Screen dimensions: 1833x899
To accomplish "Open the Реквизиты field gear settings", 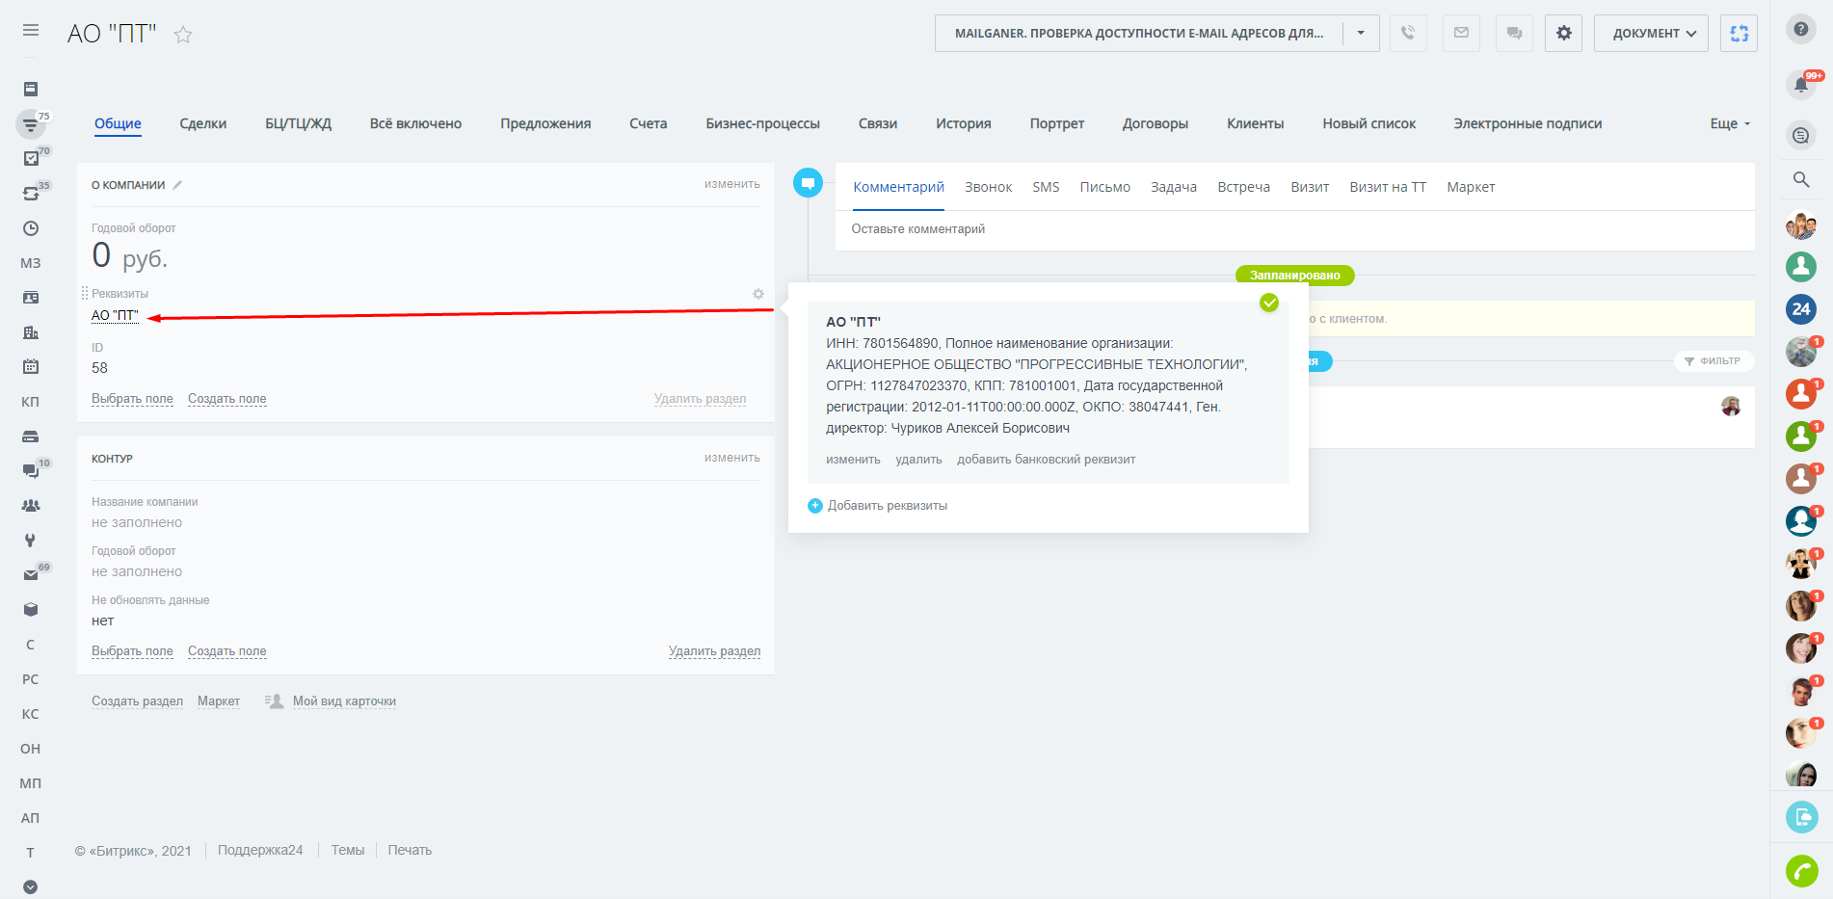I will click(758, 294).
